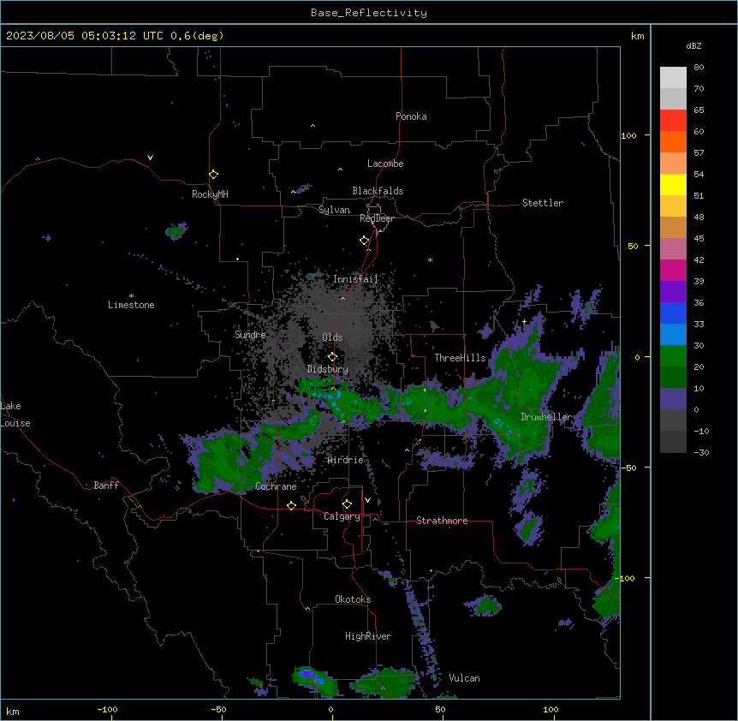This screenshot has width=738, height=721.
Task: Click the ThreeHills label
Action: [461, 358]
